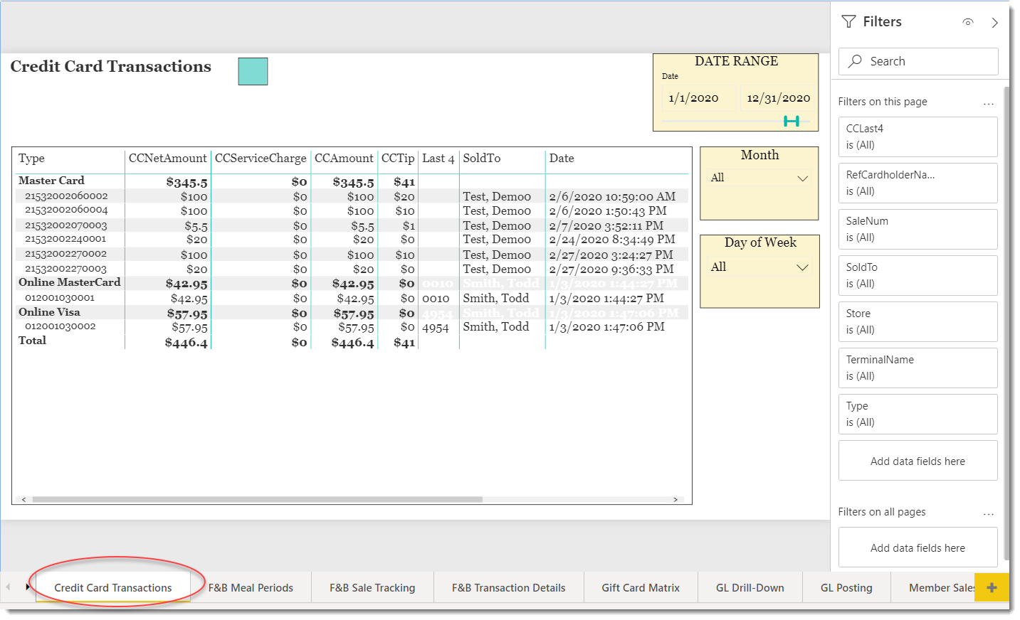Expand the Month dropdown
The width and height of the screenshot is (1020, 620).
802,178
